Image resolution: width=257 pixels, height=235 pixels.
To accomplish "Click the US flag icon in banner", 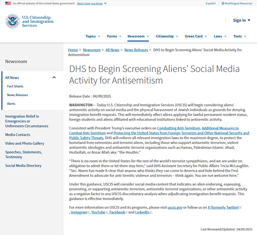I will pos(8,3).
